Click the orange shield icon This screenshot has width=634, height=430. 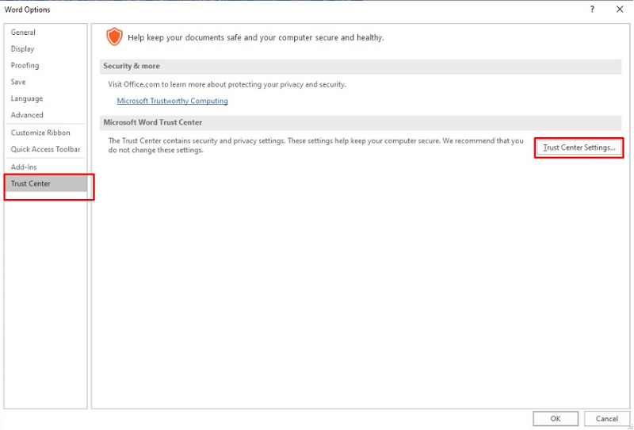(115, 36)
